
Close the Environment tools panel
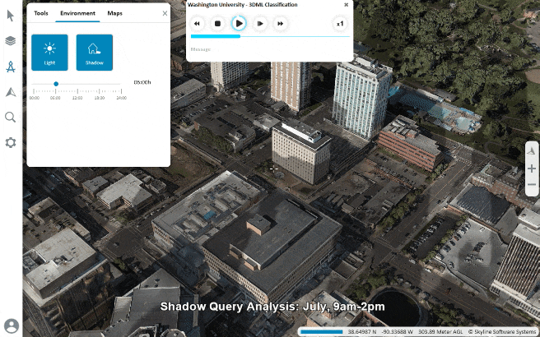click(x=165, y=13)
